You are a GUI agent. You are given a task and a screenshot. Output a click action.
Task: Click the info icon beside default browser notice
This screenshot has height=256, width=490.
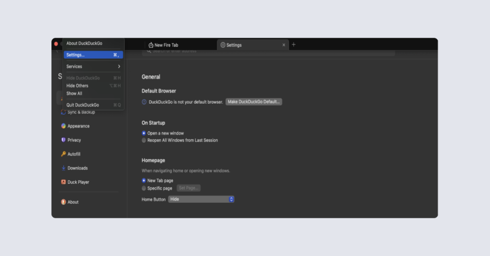click(x=144, y=102)
